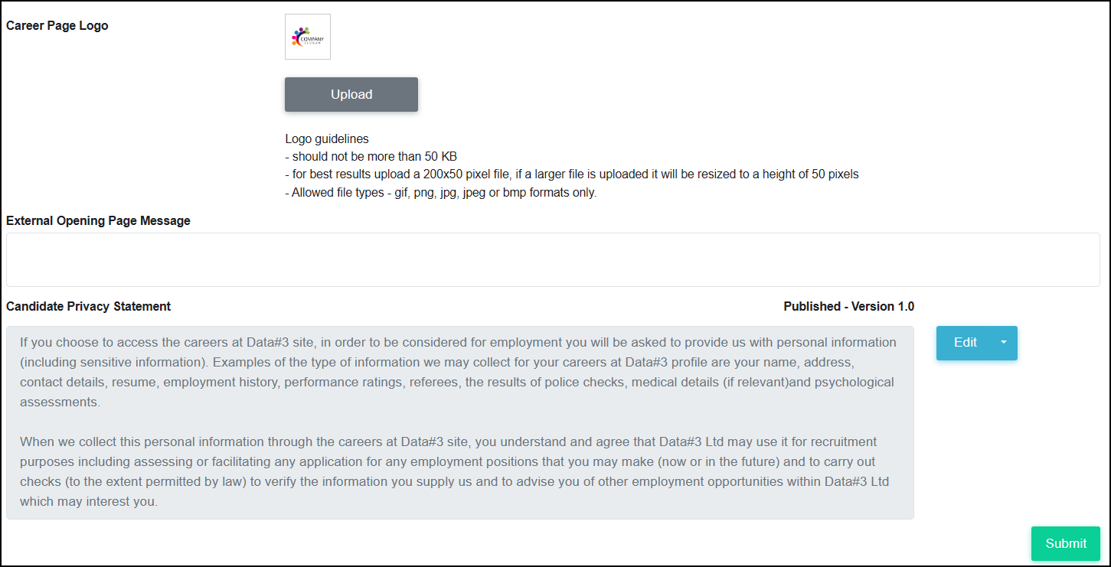Click the 'which may interest you.' closing line

coord(89,502)
